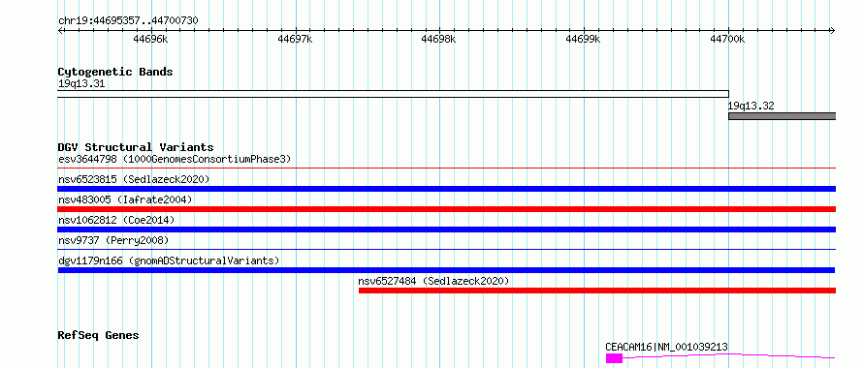
Task: Click the nsv1062812 blue variant bar
Action: 446,230
